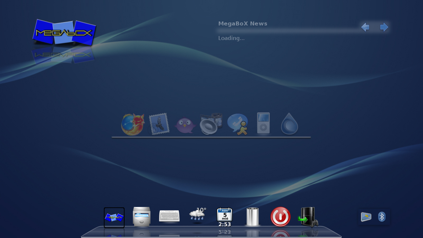Open the purple bird chat app
This screenshot has width=423, height=238.
pyautogui.click(x=185, y=125)
